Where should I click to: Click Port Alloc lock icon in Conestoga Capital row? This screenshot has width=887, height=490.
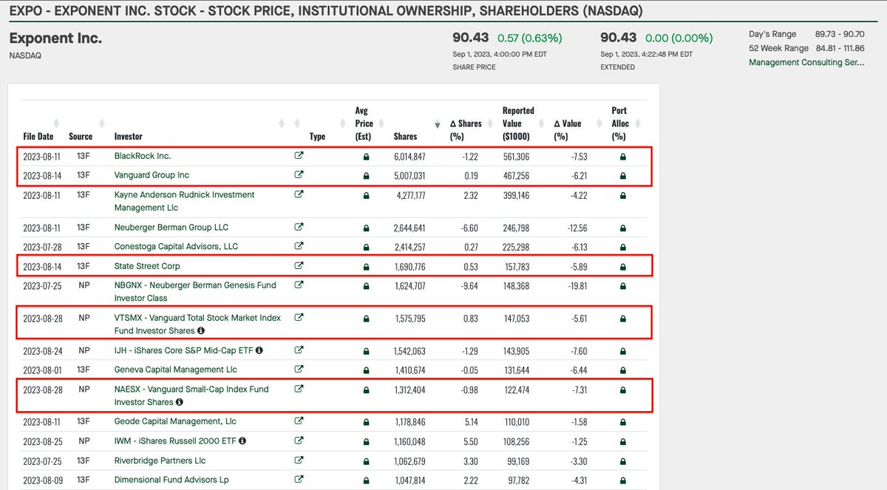click(622, 247)
